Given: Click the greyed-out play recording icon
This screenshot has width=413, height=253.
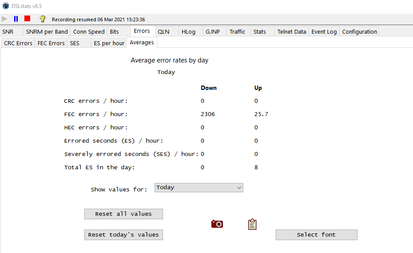Looking at the screenshot, I should pyautogui.click(x=4, y=19).
